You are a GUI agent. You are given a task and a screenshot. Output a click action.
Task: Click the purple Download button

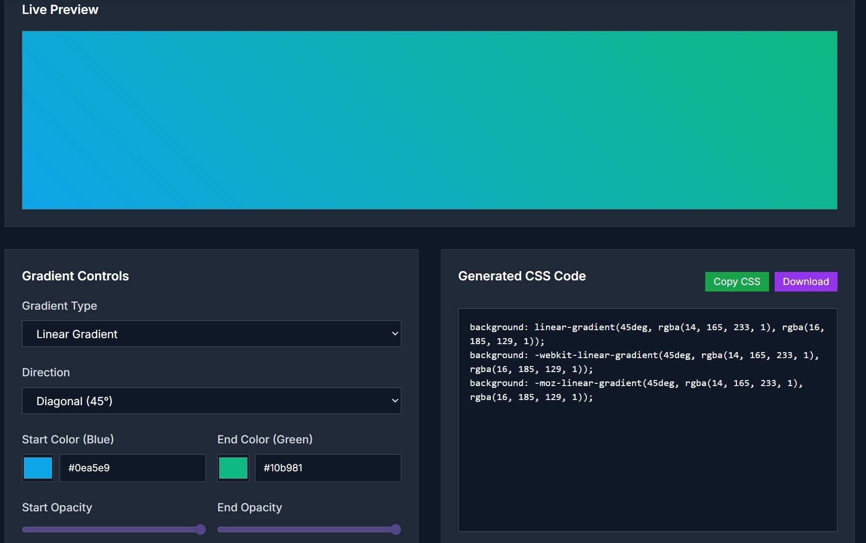point(805,282)
